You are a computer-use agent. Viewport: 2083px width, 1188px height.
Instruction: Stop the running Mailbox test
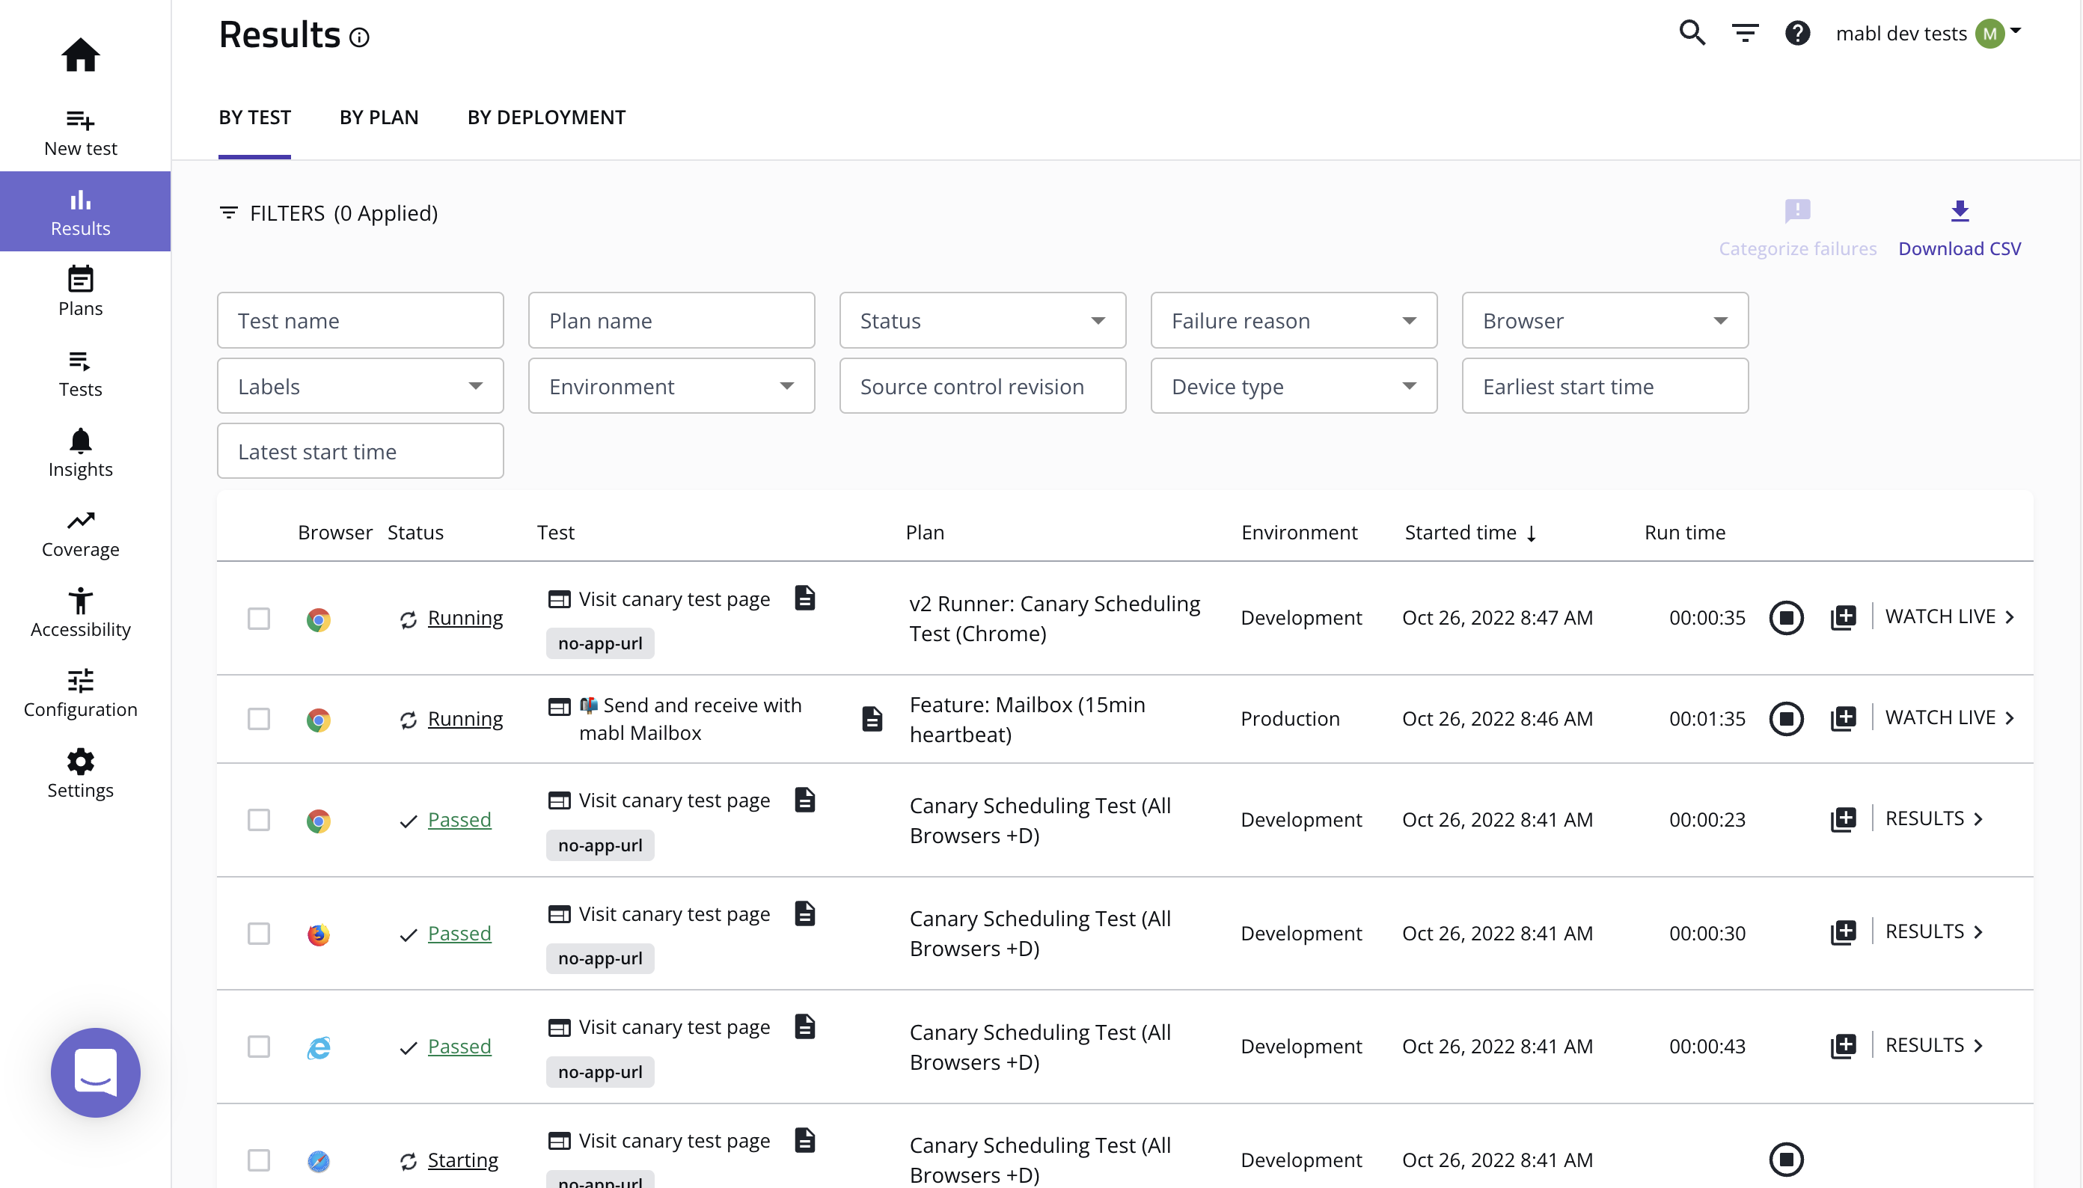pos(1785,719)
